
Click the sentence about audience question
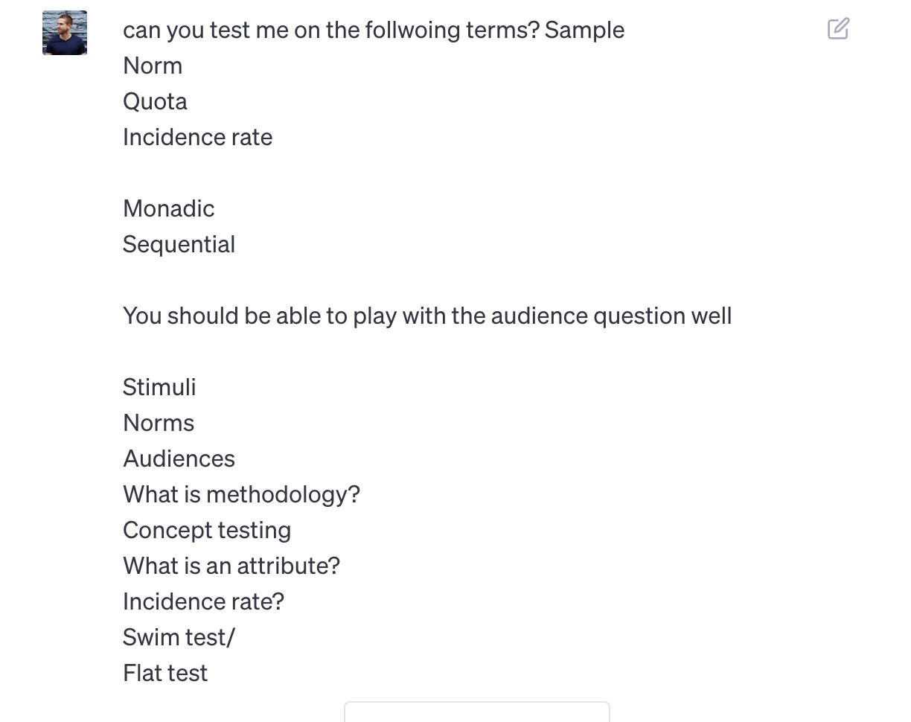click(x=427, y=316)
